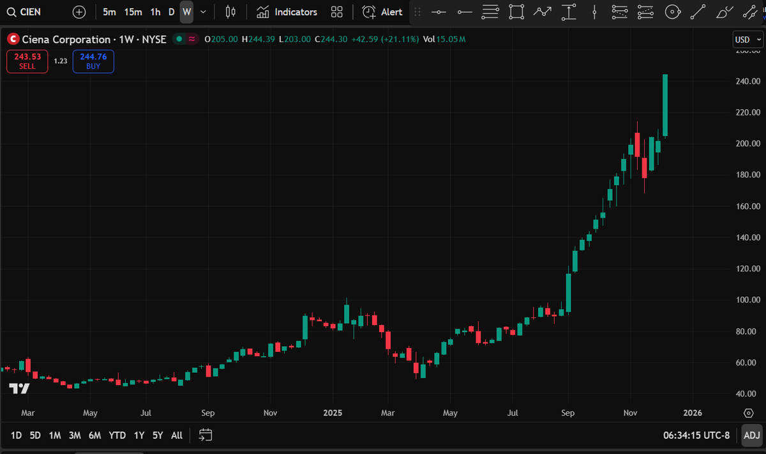Set date range to 1D
The width and height of the screenshot is (766, 454).
click(x=16, y=435)
